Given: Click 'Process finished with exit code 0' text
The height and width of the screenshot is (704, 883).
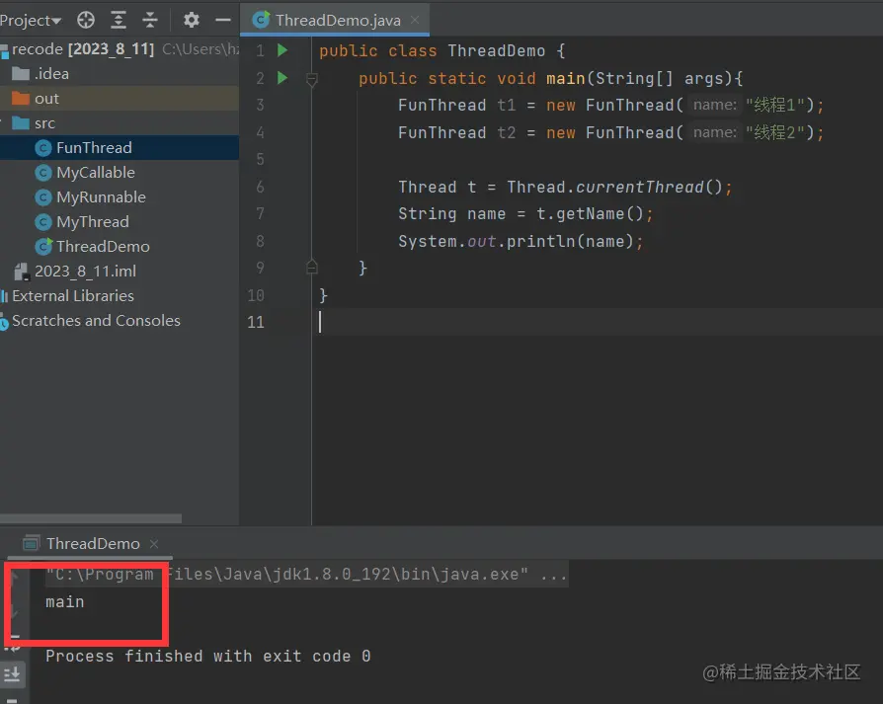Looking at the screenshot, I should (207, 657).
